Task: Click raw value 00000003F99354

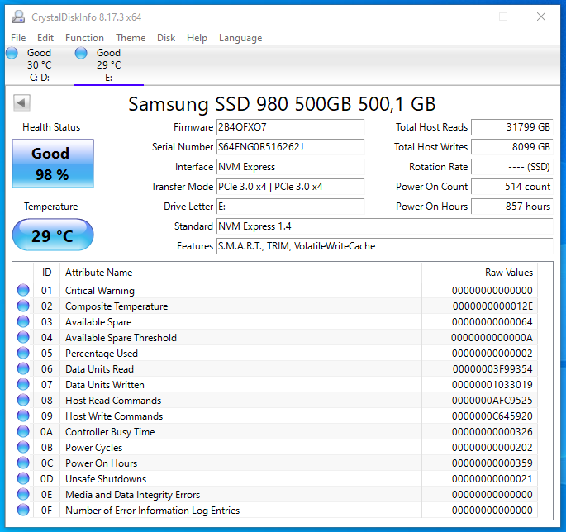Action: pyautogui.click(x=492, y=369)
